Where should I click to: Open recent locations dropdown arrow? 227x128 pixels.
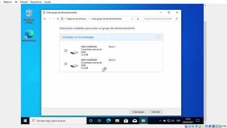pyautogui.click(x=54, y=19)
